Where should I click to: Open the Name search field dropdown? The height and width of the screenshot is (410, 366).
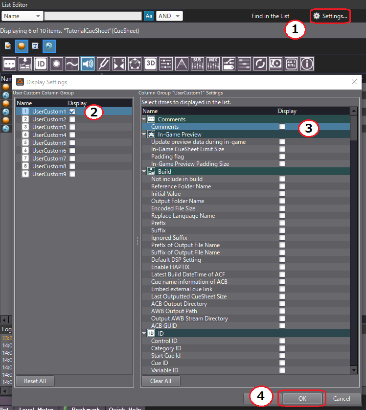coord(22,16)
